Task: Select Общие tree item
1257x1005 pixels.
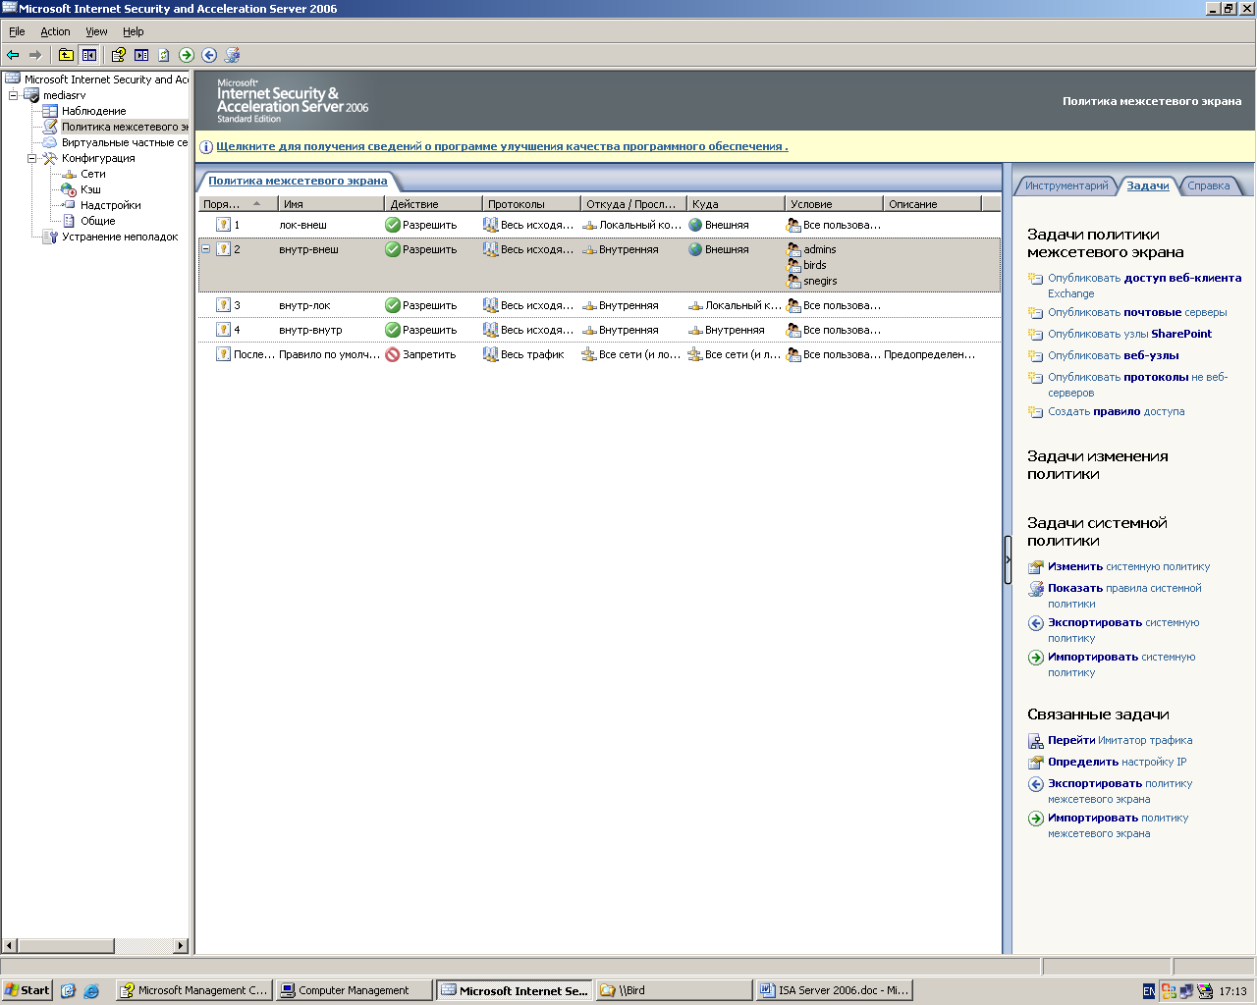Action: [97, 221]
